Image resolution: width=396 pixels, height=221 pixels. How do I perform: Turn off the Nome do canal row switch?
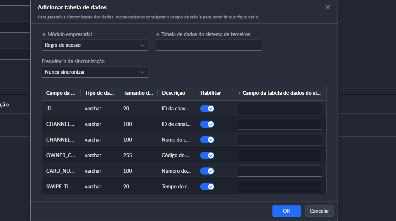(207, 140)
